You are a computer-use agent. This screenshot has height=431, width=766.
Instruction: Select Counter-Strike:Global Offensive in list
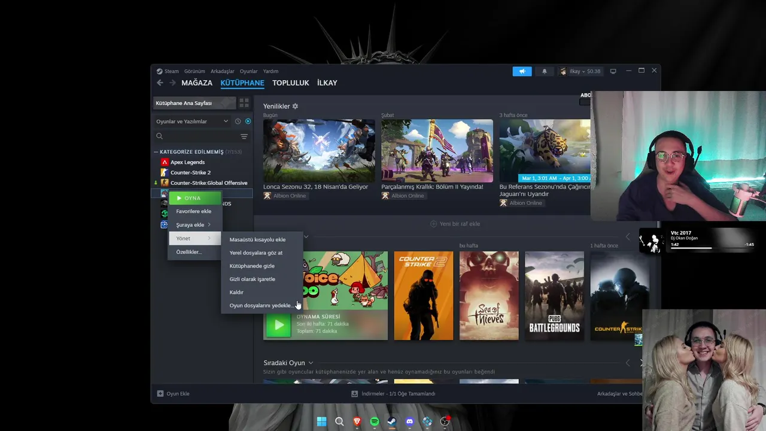pos(209,183)
